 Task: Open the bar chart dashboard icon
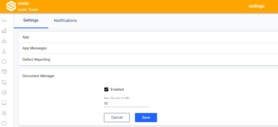[x=4, y=20]
